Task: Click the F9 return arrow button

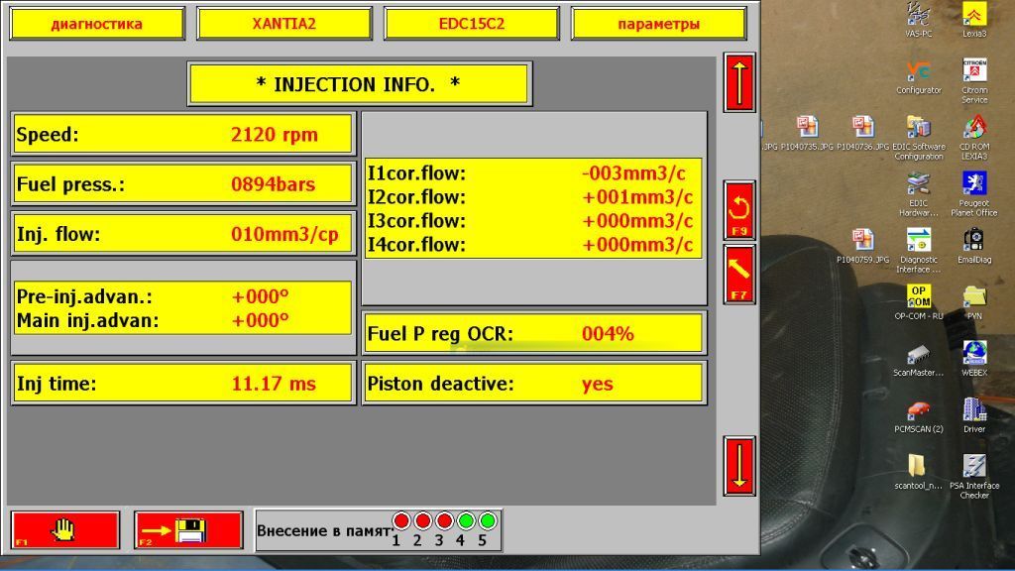Action: pyautogui.click(x=739, y=211)
